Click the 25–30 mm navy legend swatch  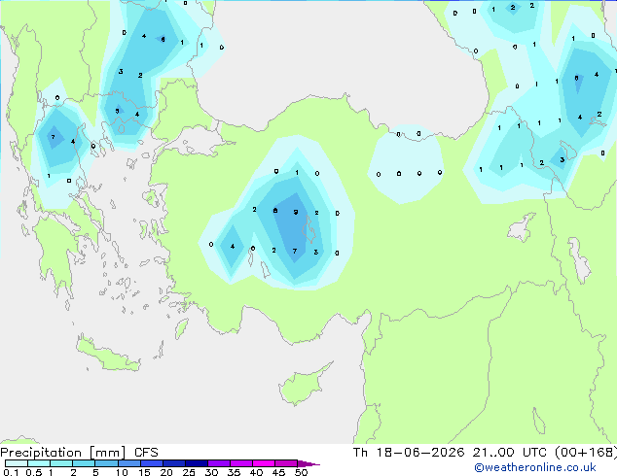point(197,463)
